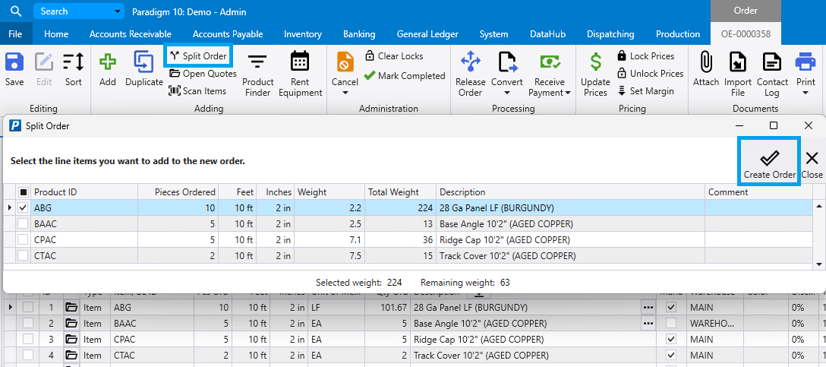Click Set Margin
The height and width of the screenshot is (367, 826).
tap(646, 90)
